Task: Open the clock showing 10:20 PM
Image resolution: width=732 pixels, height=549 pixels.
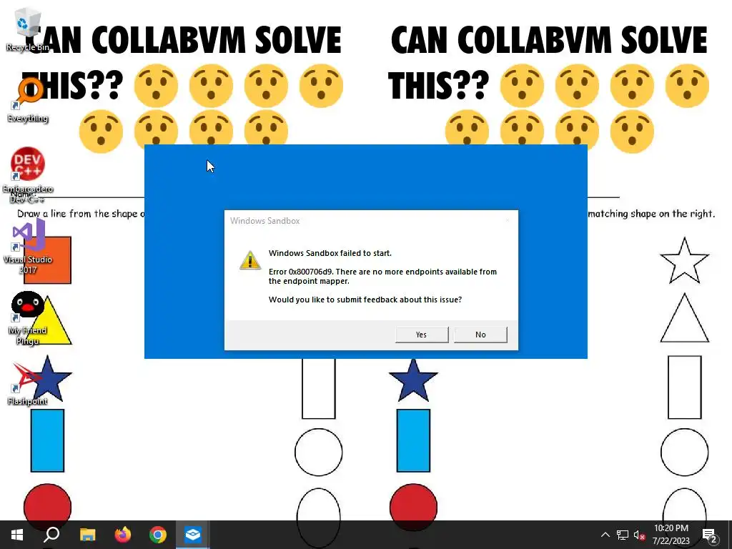Action: click(x=671, y=535)
